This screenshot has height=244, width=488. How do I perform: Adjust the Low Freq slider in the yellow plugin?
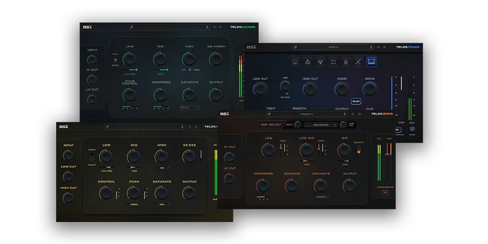[x=106, y=167]
